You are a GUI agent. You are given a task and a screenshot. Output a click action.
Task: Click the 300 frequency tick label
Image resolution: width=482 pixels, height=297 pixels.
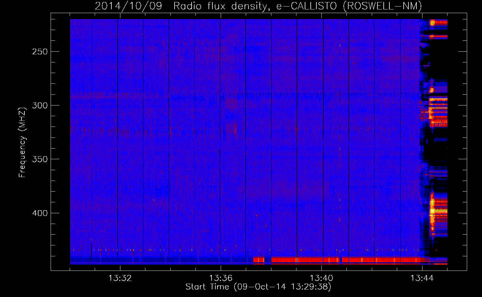click(40, 105)
